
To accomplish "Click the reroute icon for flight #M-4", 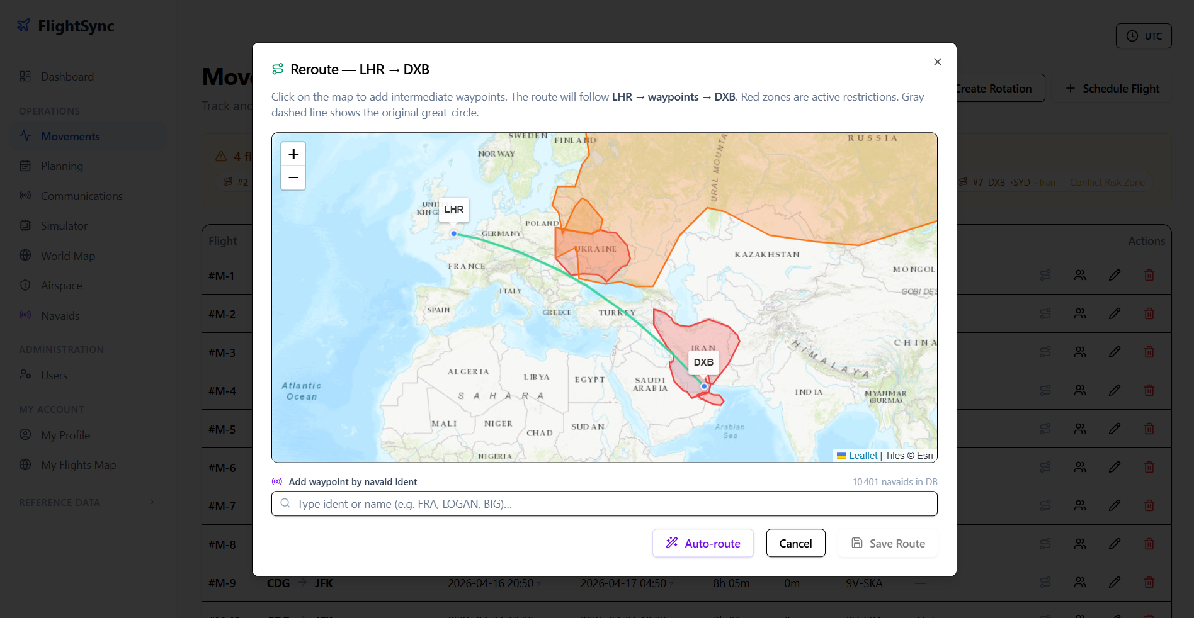I will pyautogui.click(x=1045, y=390).
